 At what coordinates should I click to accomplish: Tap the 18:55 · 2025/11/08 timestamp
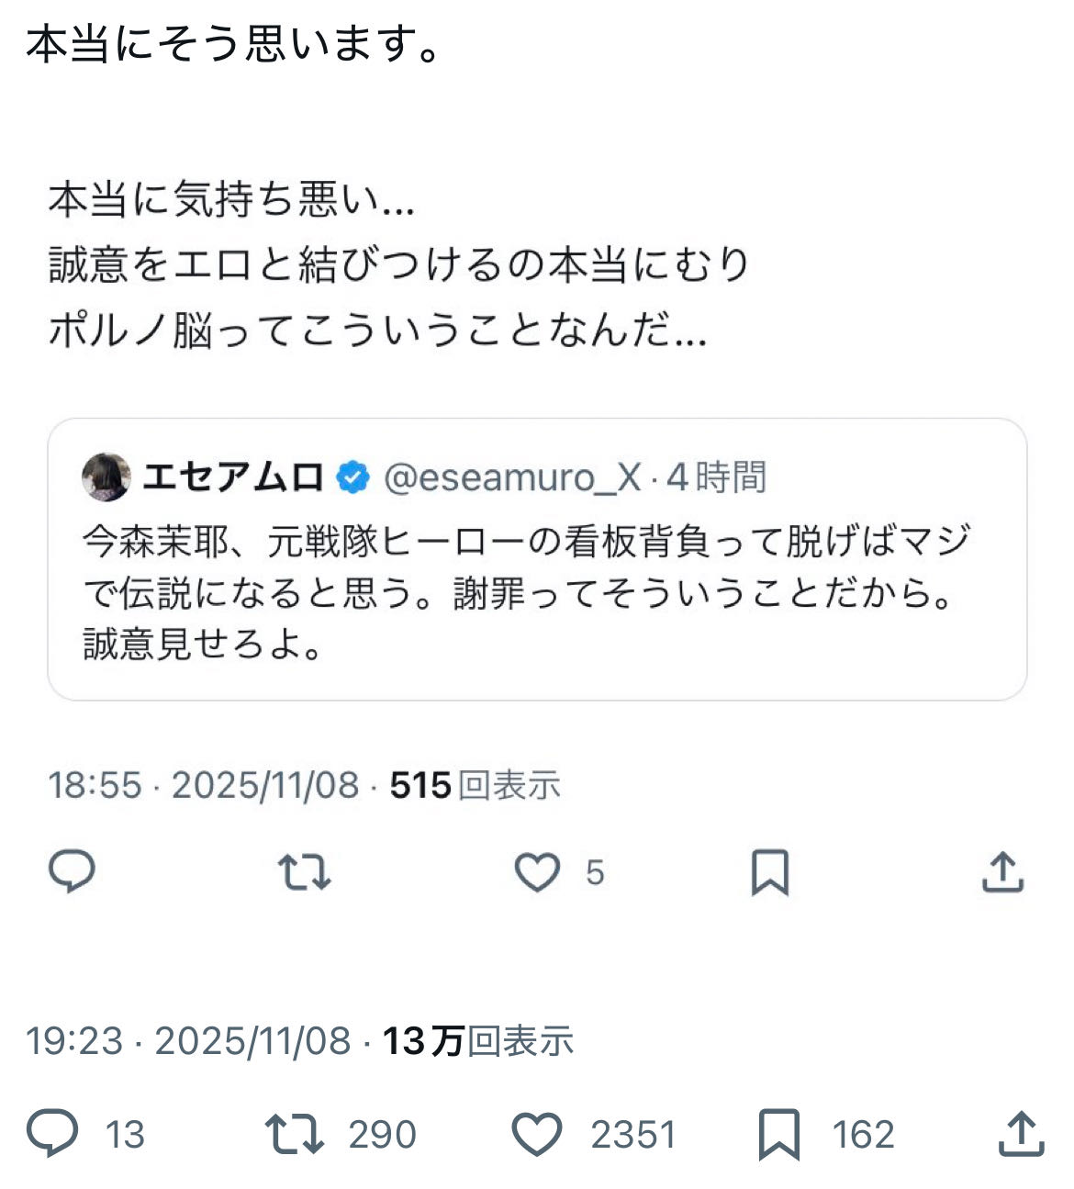(x=203, y=786)
